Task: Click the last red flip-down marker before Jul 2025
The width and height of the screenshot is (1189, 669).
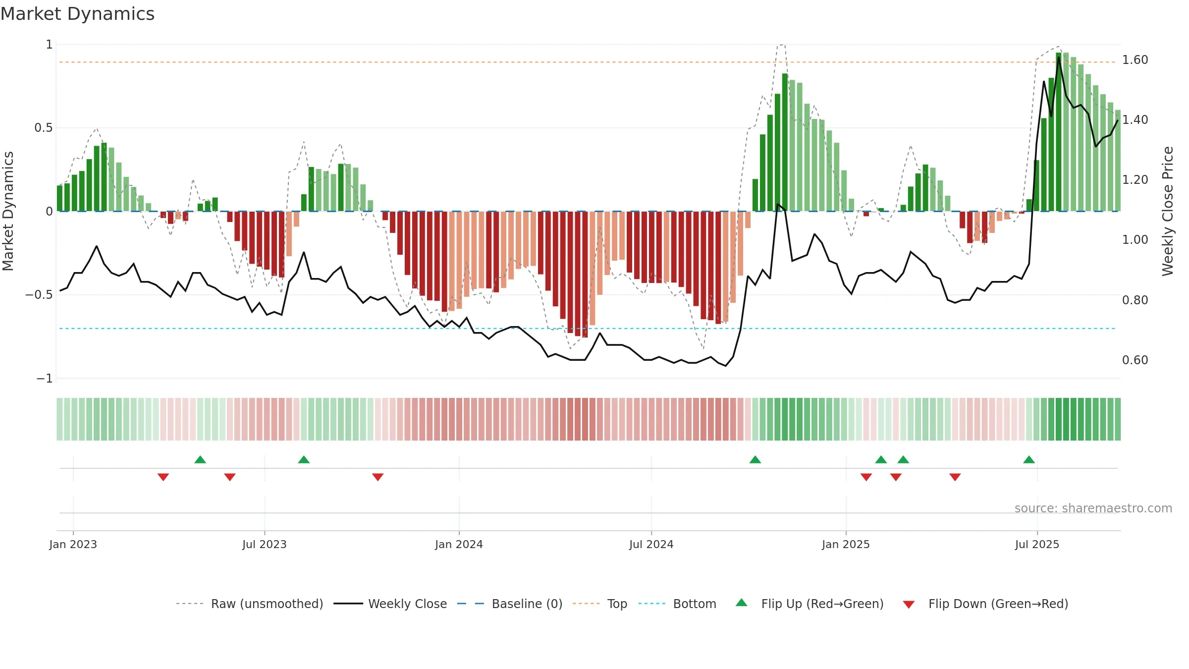Action: (x=955, y=477)
